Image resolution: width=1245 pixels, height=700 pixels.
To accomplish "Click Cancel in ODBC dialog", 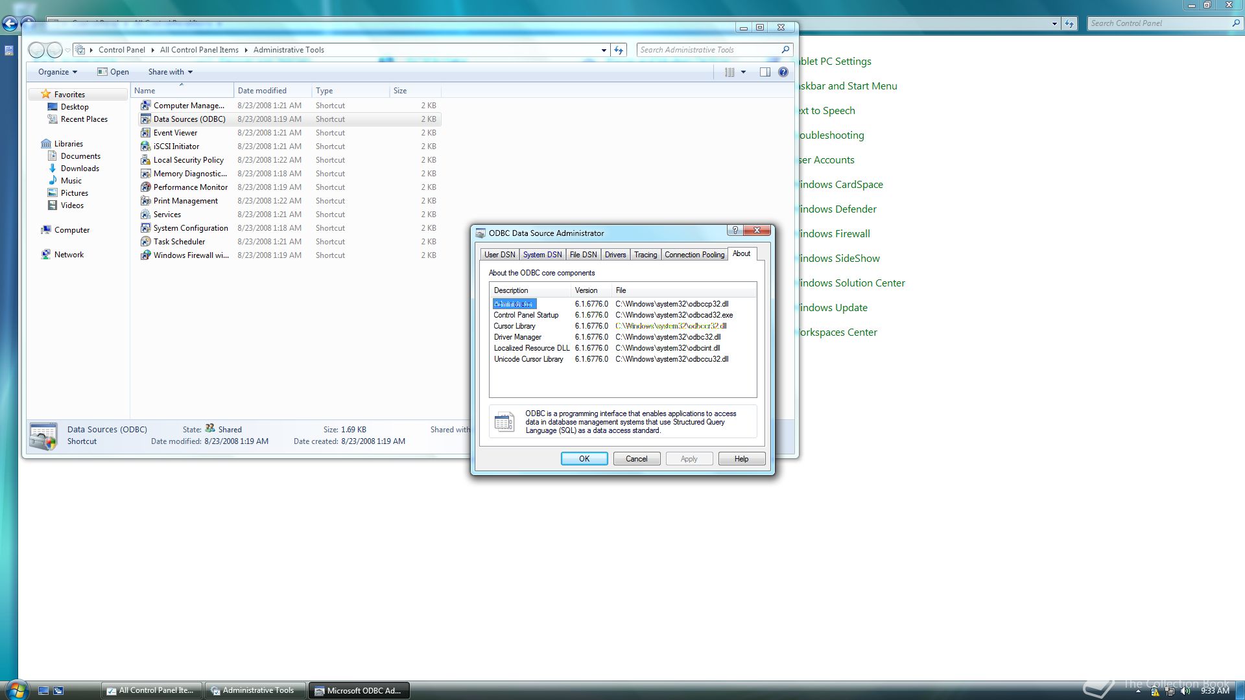I will [x=637, y=459].
